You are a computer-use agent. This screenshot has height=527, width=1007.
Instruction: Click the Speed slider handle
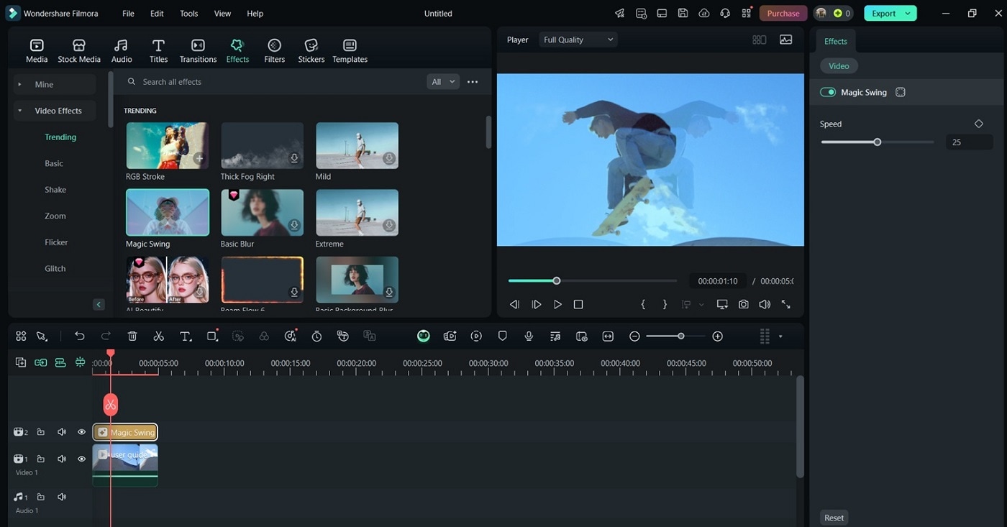tap(878, 142)
